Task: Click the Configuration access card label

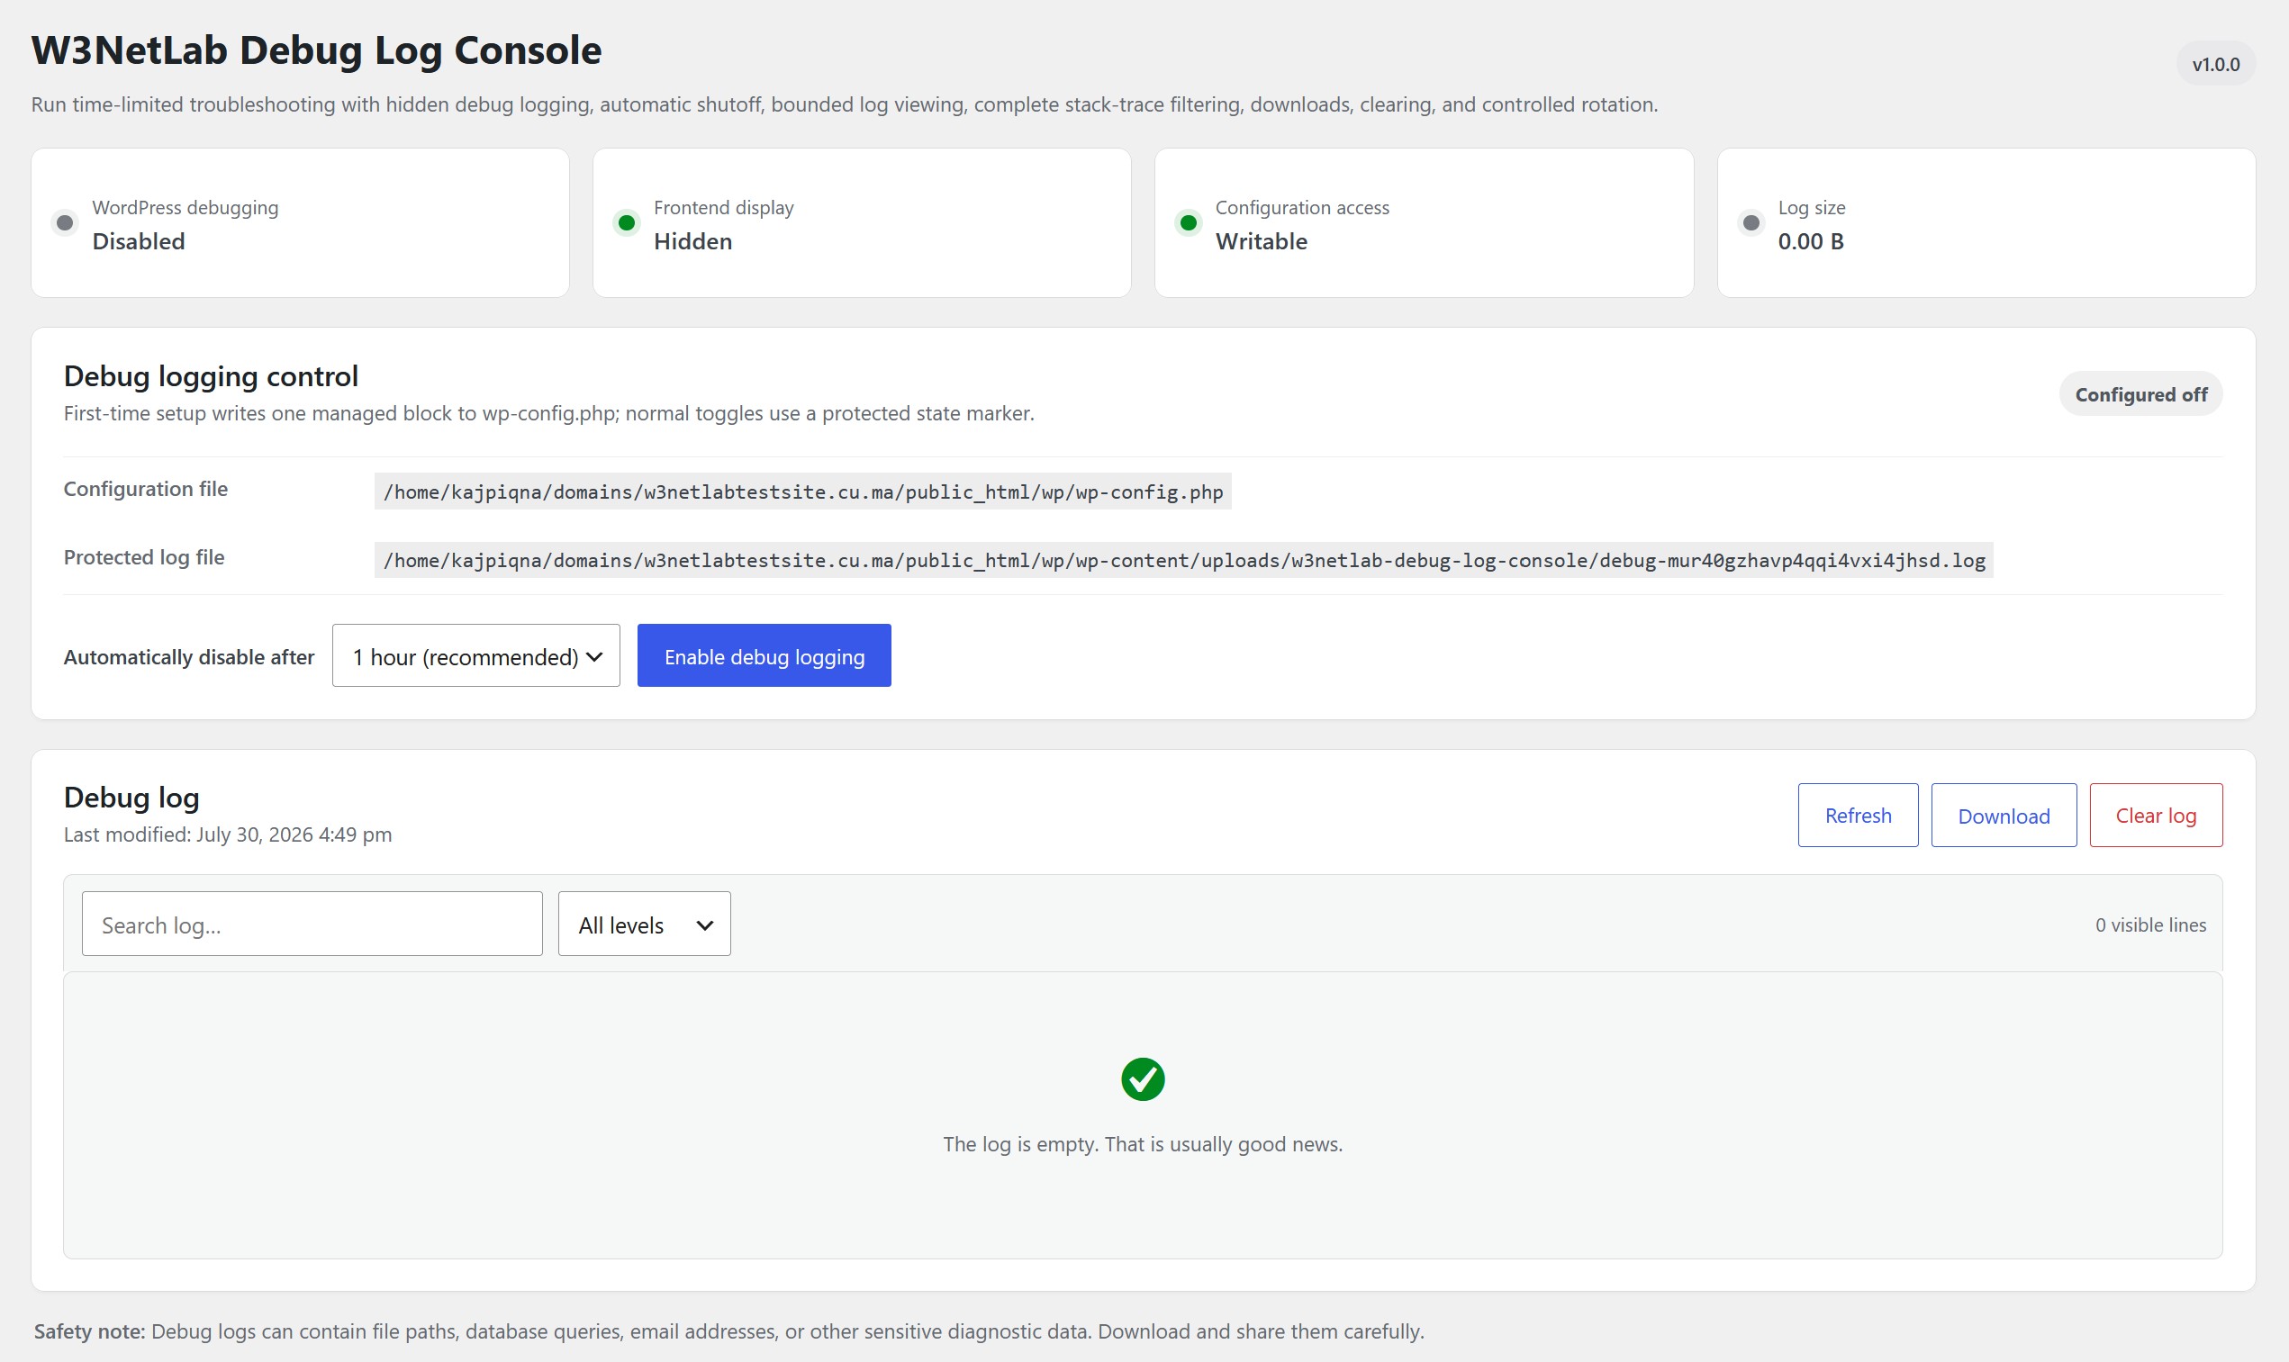Action: click(1302, 207)
